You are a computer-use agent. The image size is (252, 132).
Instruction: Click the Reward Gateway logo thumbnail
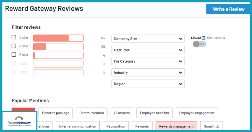pos(19,121)
